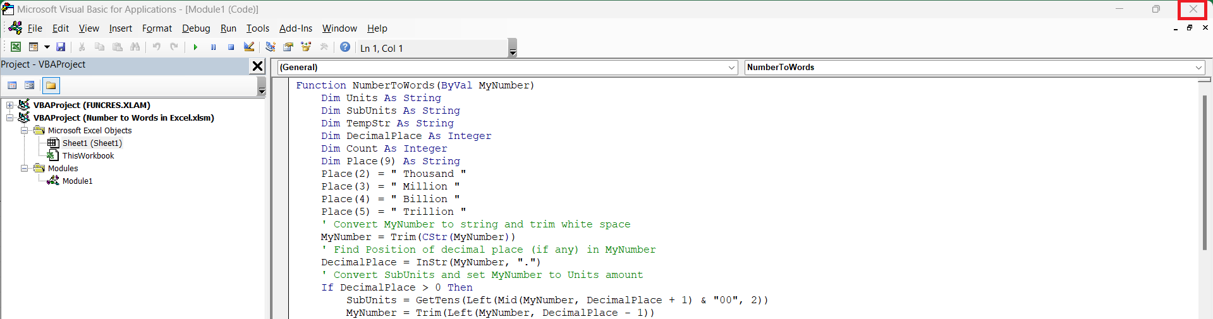Viewport: 1213px width, 319px height.
Task: Click the View Object icon in Project pane
Action: click(x=29, y=85)
